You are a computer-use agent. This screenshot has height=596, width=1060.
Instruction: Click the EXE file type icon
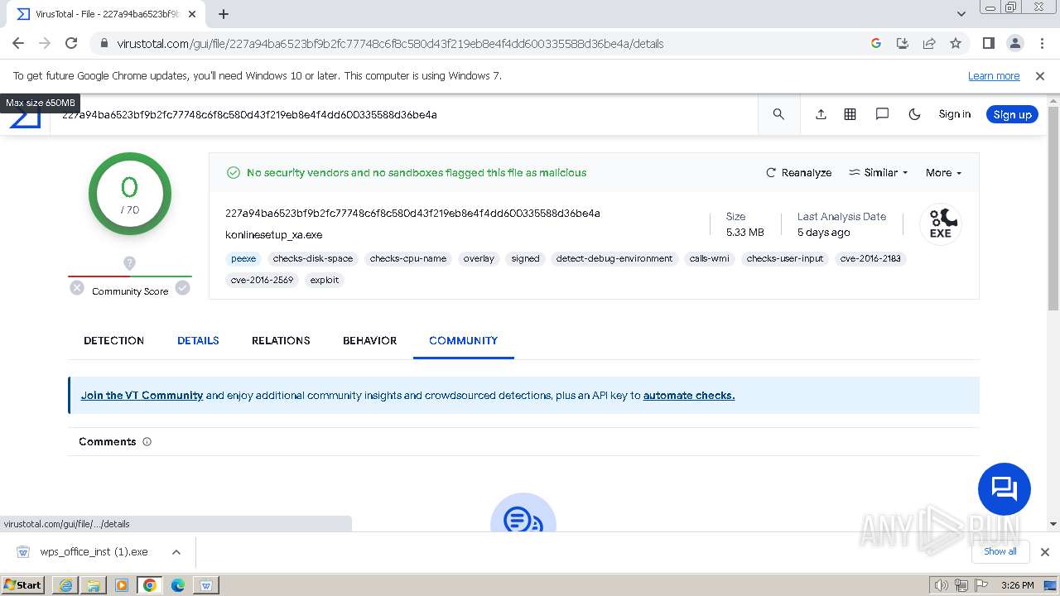pos(941,224)
